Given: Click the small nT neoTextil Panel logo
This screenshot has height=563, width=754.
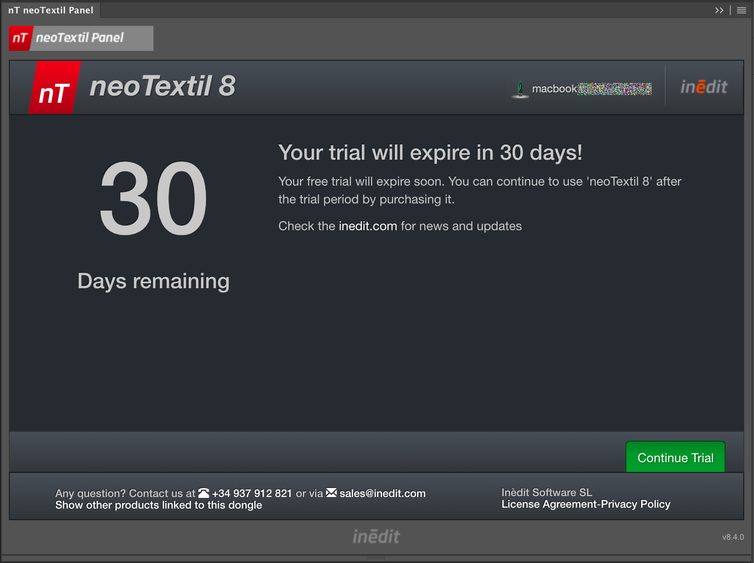Looking at the screenshot, I should tap(81, 38).
